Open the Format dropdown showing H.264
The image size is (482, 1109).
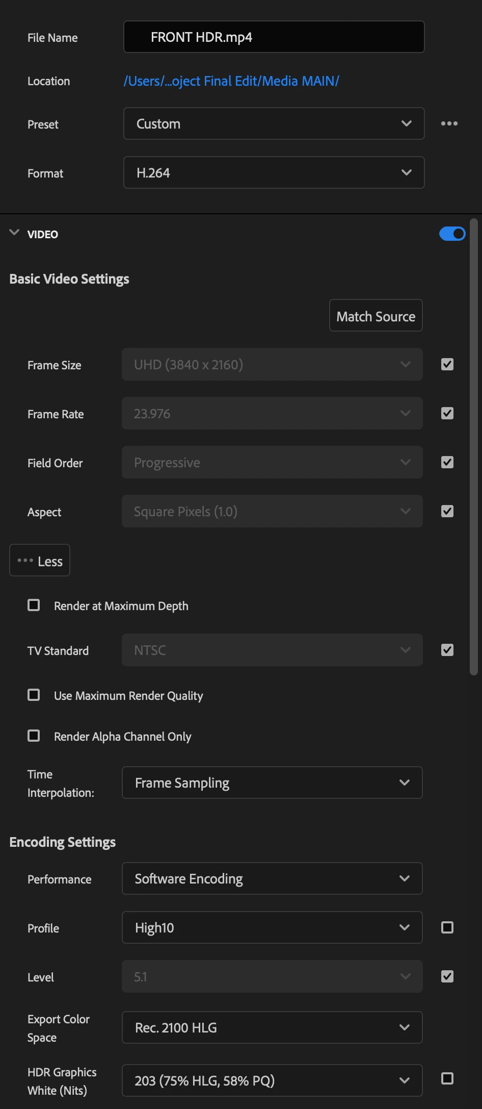(x=274, y=173)
